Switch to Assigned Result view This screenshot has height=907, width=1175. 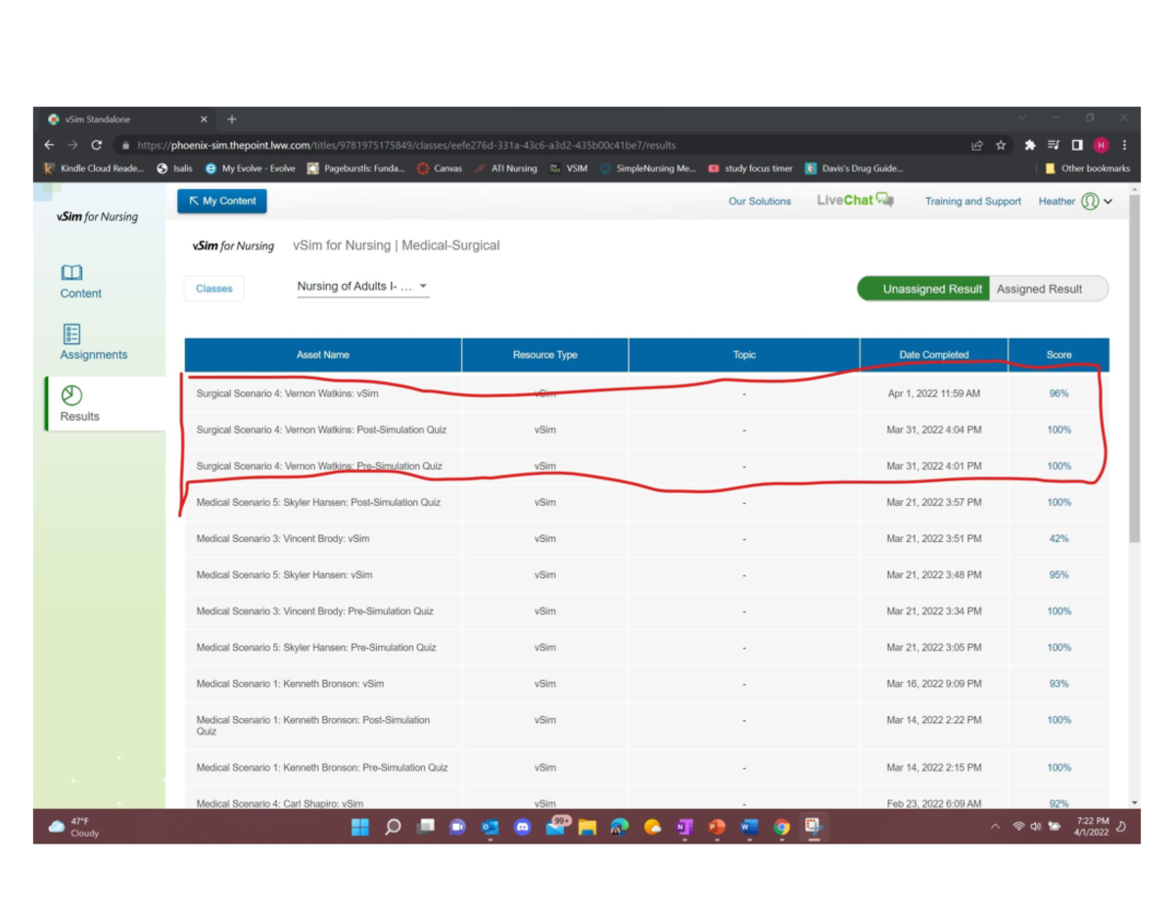[x=1039, y=289]
